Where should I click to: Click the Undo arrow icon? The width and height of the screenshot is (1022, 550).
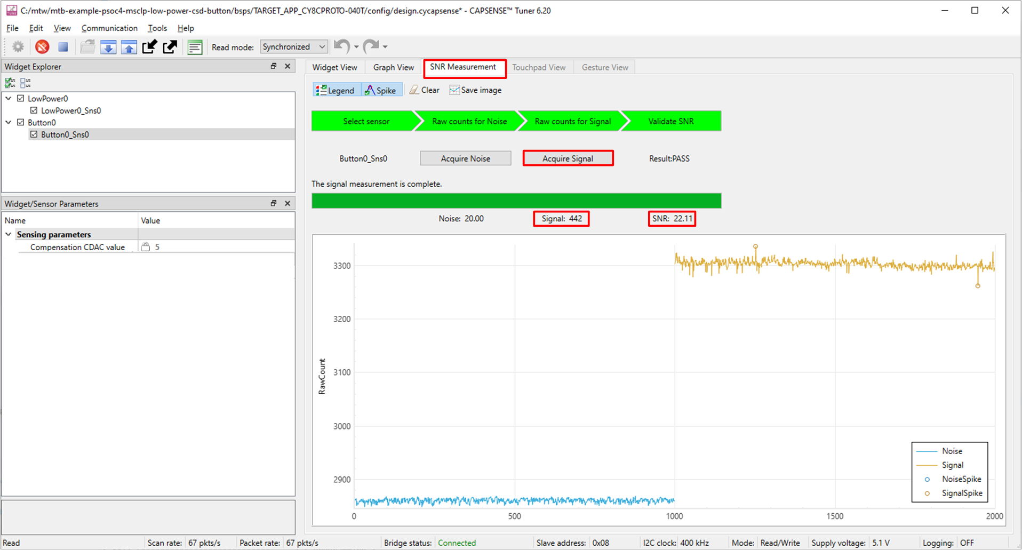(x=342, y=46)
